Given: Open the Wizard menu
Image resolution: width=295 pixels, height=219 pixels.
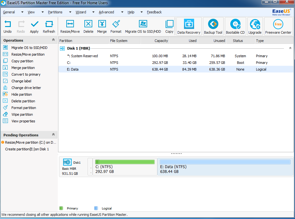Looking at the screenshot, I should [81, 12].
